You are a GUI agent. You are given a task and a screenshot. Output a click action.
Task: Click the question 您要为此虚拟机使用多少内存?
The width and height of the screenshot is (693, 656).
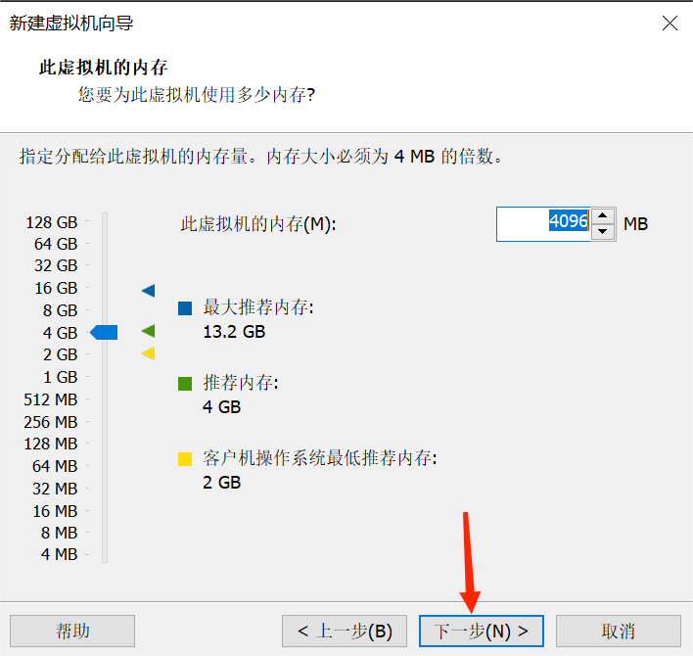[x=197, y=95]
